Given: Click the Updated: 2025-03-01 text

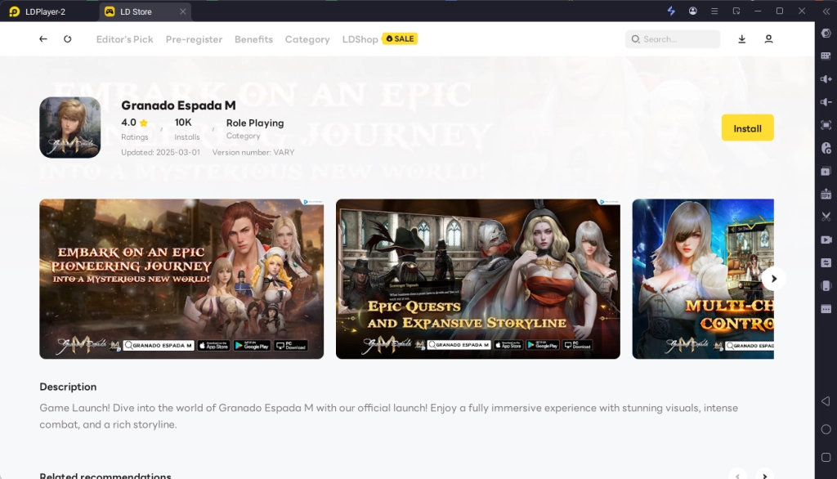Looking at the screenshot, I should click(x=161, y=152).
